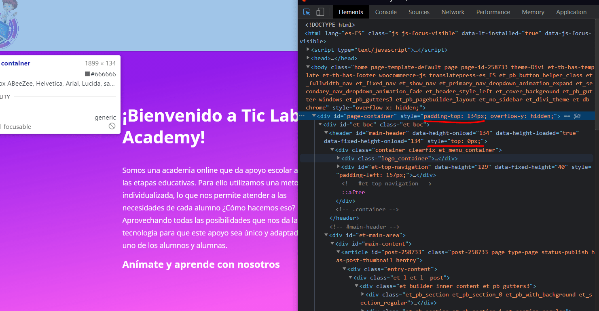The height and width of the screenshot is (311, 599).
Task: Select the #main-header comment line
Action: point(364,227)
